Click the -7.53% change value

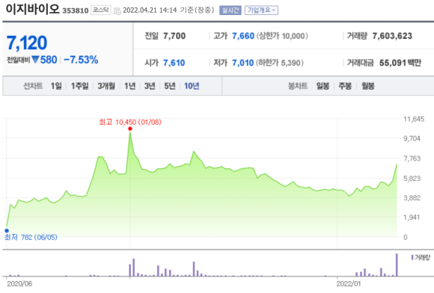(x=81, y=60)
